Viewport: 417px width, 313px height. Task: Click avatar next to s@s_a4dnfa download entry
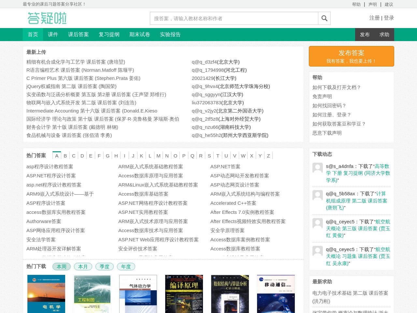click(318, 168)
